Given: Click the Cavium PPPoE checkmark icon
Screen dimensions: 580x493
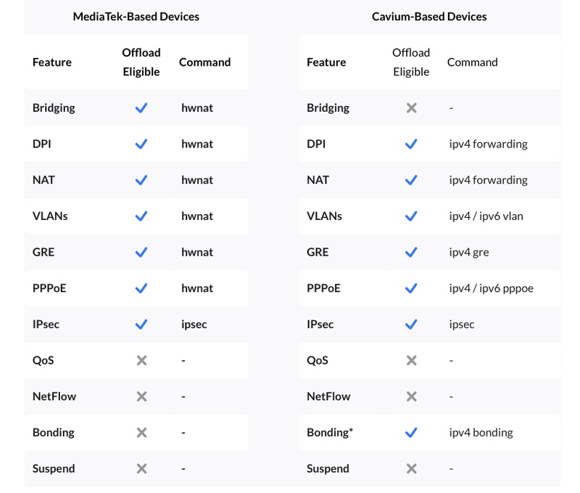Looking at the screenshot, I should 411,288.
